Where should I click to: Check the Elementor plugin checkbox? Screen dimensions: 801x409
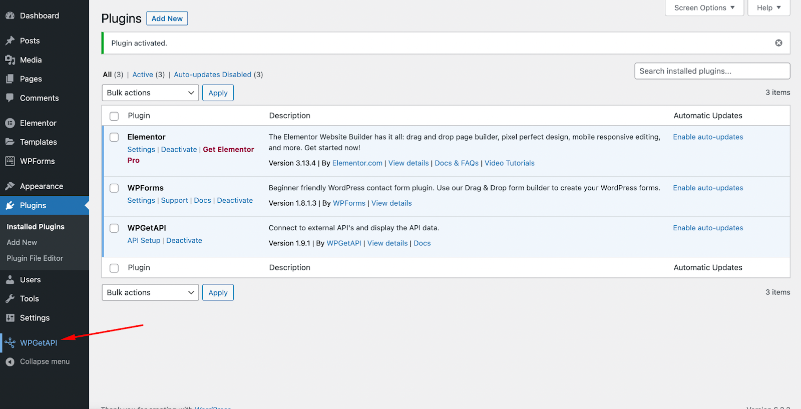[x=114, y=137]
